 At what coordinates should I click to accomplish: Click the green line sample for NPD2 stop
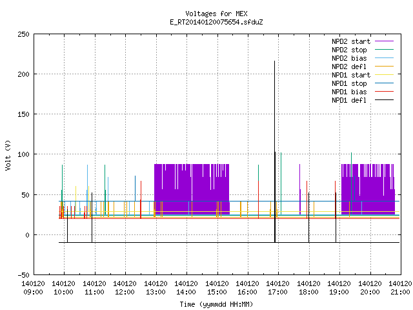pyautogui.click(x=384, y=50)
